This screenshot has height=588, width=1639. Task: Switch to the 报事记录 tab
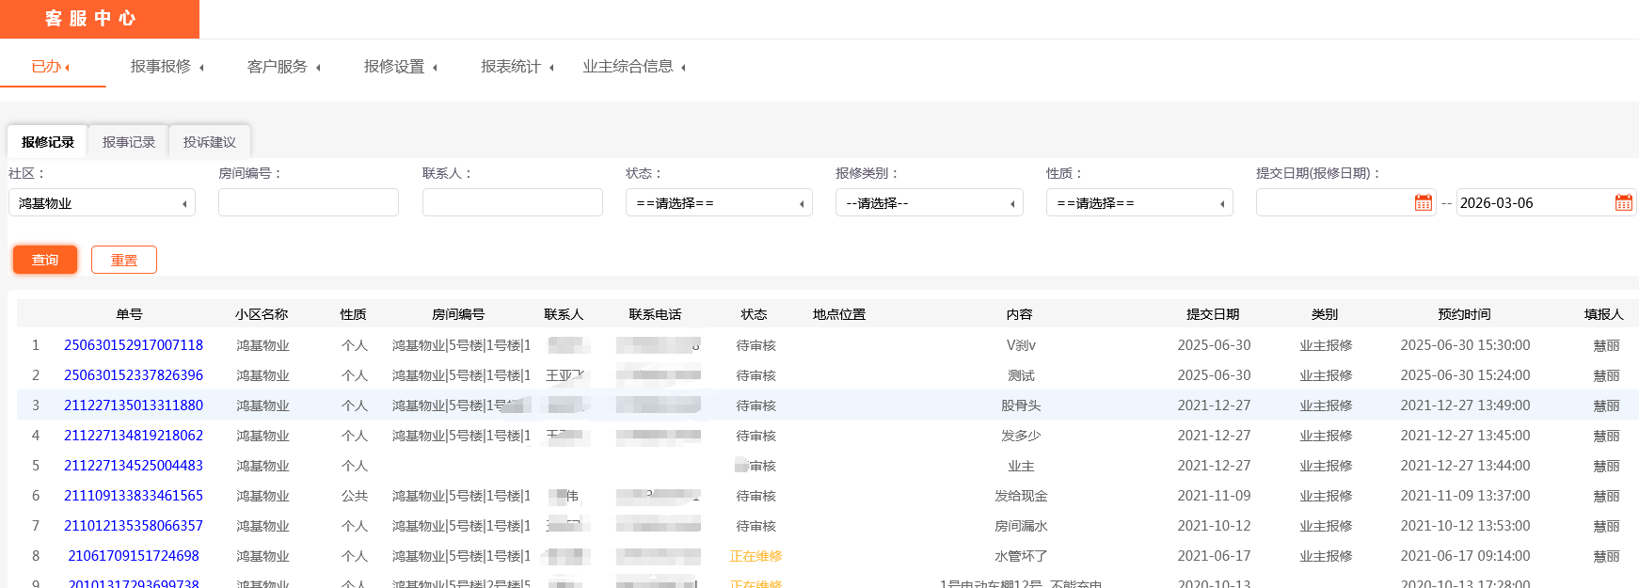(129, 142)
